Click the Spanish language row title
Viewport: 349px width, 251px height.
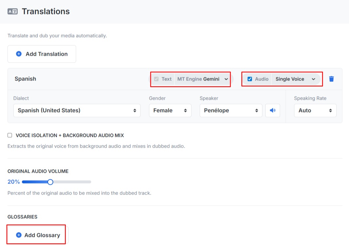point(25,79)
